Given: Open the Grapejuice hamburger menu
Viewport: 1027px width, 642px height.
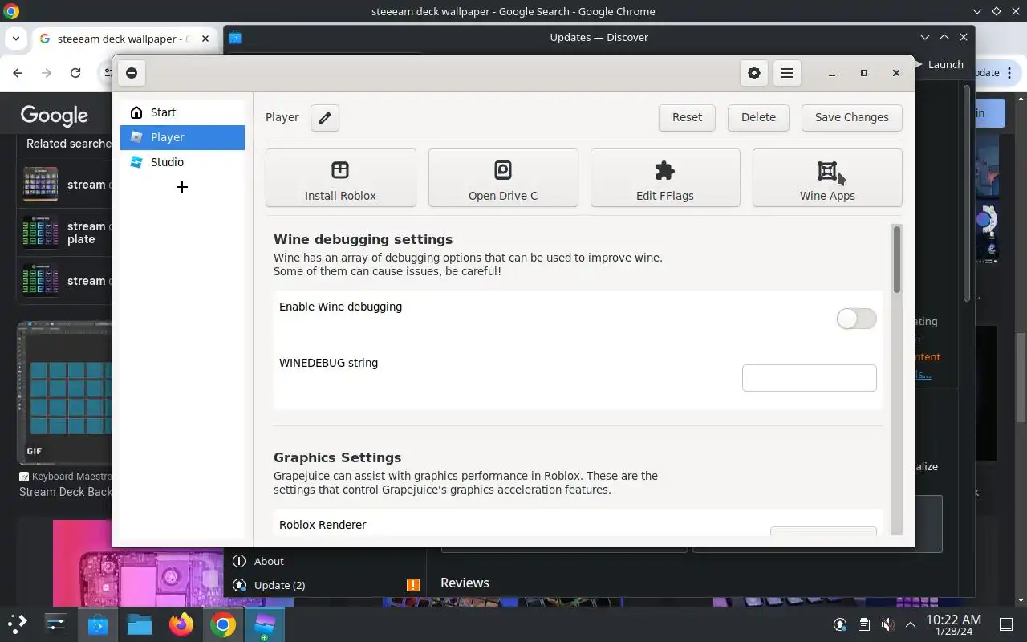Looking at the screenshot, I should click(787, 73).
